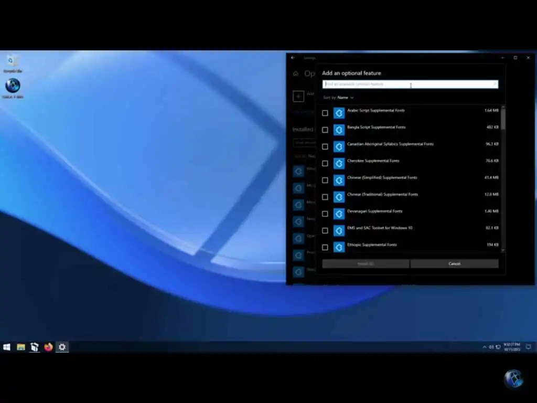Click the Settings gear on the taskbar

tap(62, 347)
